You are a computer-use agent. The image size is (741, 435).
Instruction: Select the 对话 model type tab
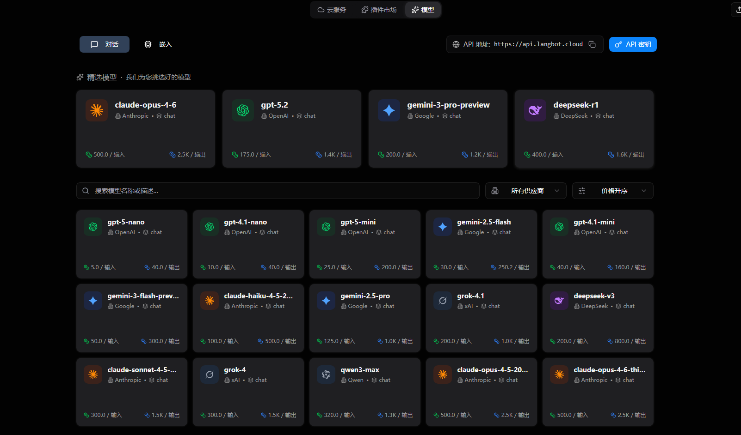click(105, 44)
